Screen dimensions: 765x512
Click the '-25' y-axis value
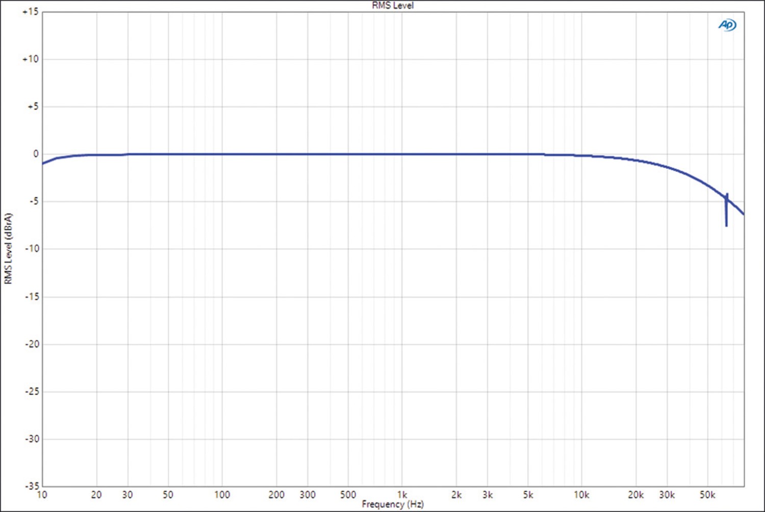click(32, 391)
